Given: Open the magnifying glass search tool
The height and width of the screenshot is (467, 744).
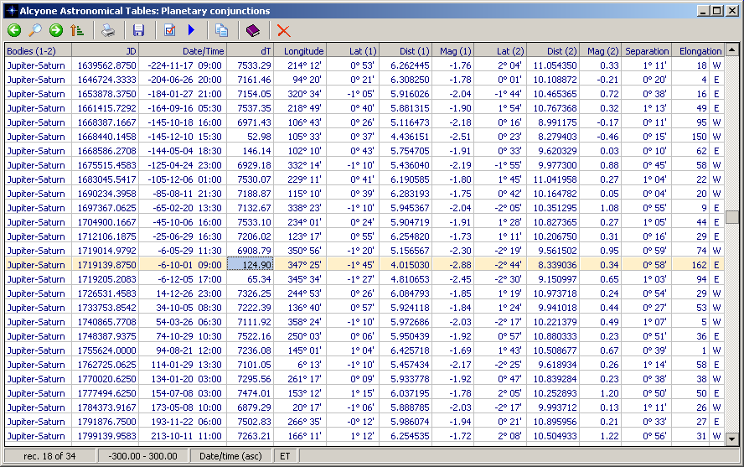Looking at the screenshot, I should pyautogui.click(x=35, y=31).
